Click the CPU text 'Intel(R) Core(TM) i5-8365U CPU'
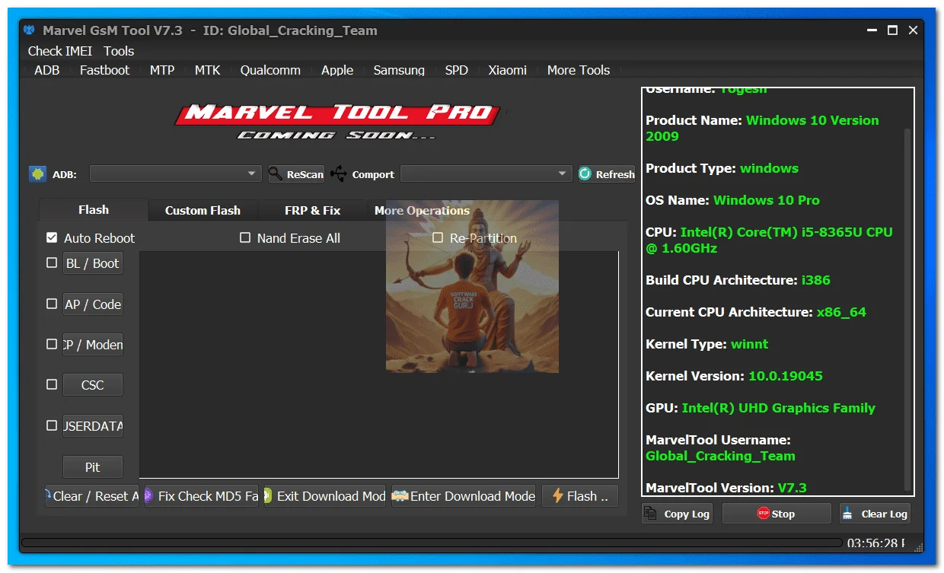The width and height of the screenshot is (944, 573). [786, 232]
